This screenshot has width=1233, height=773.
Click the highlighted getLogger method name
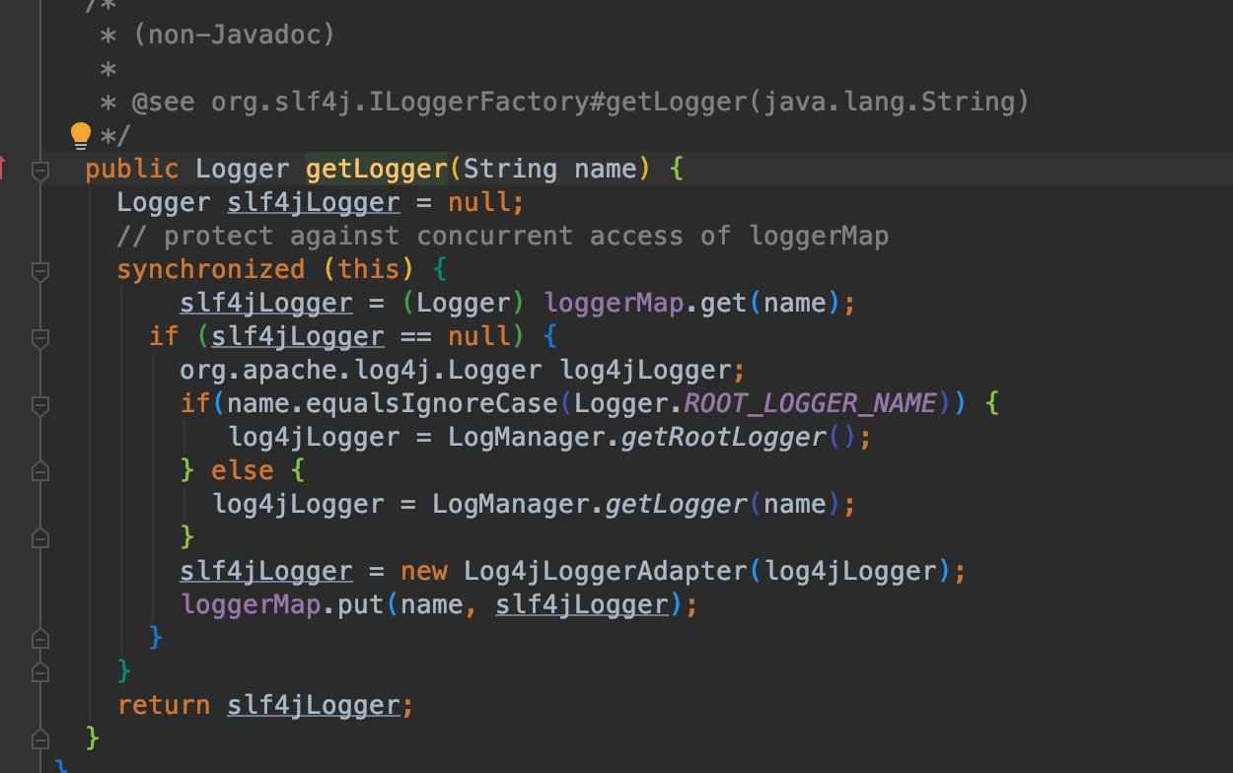[377, 169]
